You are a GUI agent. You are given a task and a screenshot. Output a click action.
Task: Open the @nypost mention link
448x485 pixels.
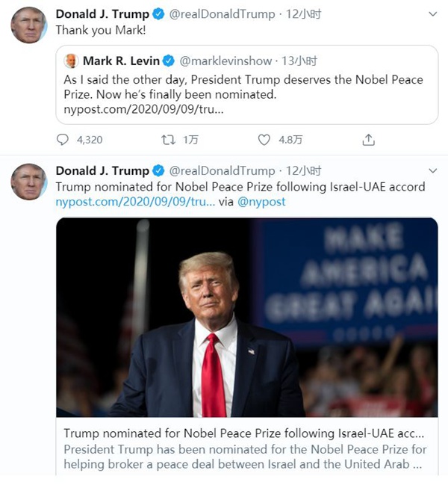tap(261, 202)
